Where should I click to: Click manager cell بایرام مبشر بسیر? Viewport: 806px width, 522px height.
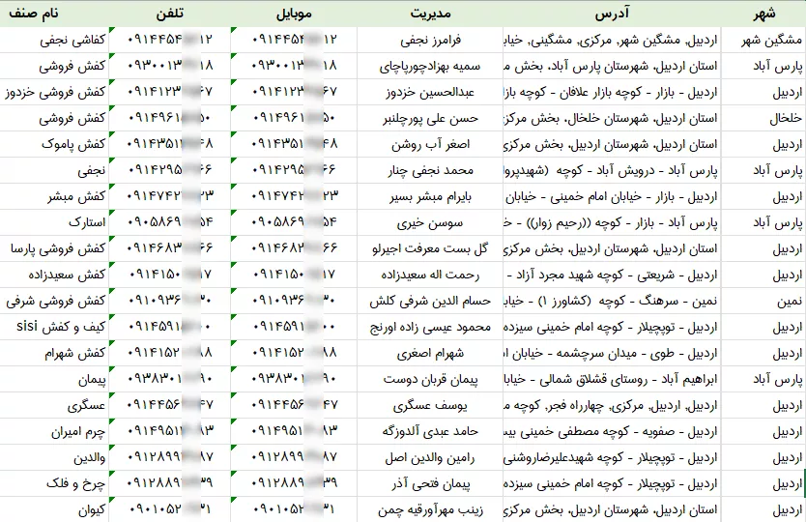(x=430, y=197)
